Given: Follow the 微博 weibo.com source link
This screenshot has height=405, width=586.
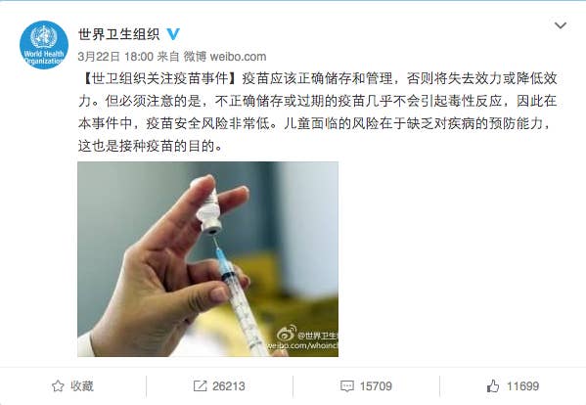Looking at the screenshot, I should pyautogui.click(x=225, y=57).
